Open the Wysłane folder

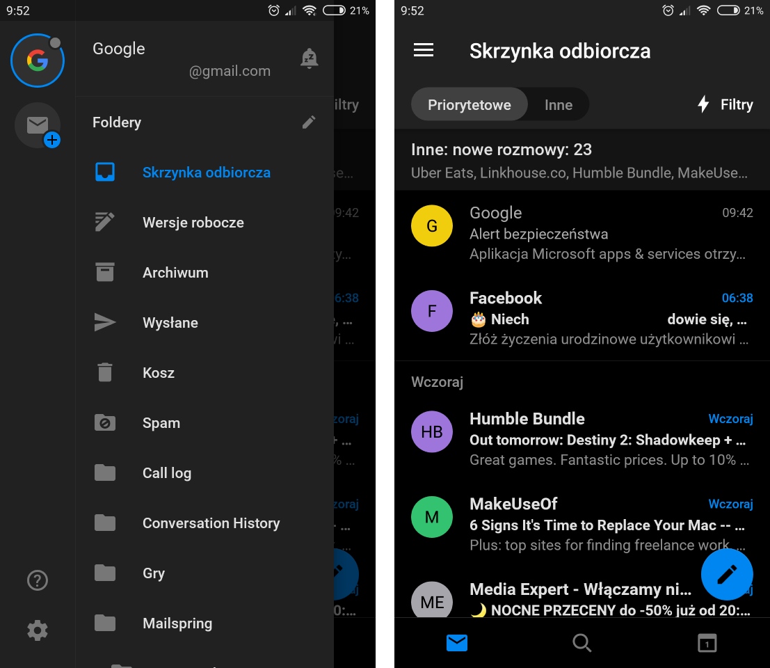click(x=204, y=323)
